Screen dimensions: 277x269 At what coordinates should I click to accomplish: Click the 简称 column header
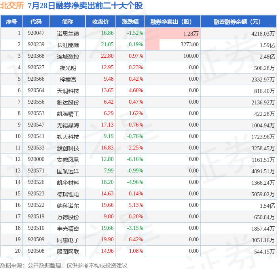(68, 21)
